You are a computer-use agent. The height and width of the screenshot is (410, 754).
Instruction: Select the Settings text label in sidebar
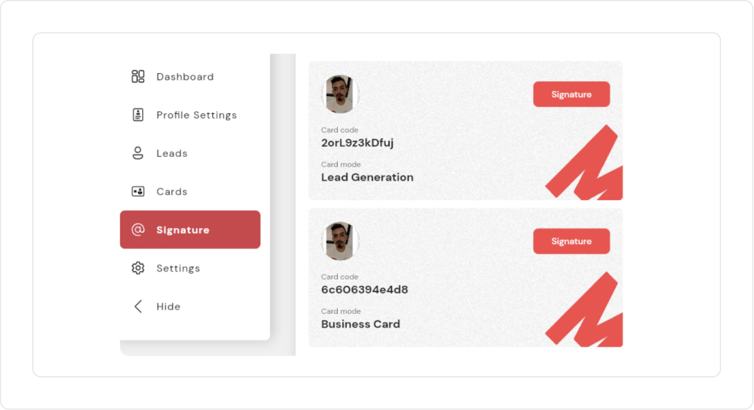pos(178,268)
